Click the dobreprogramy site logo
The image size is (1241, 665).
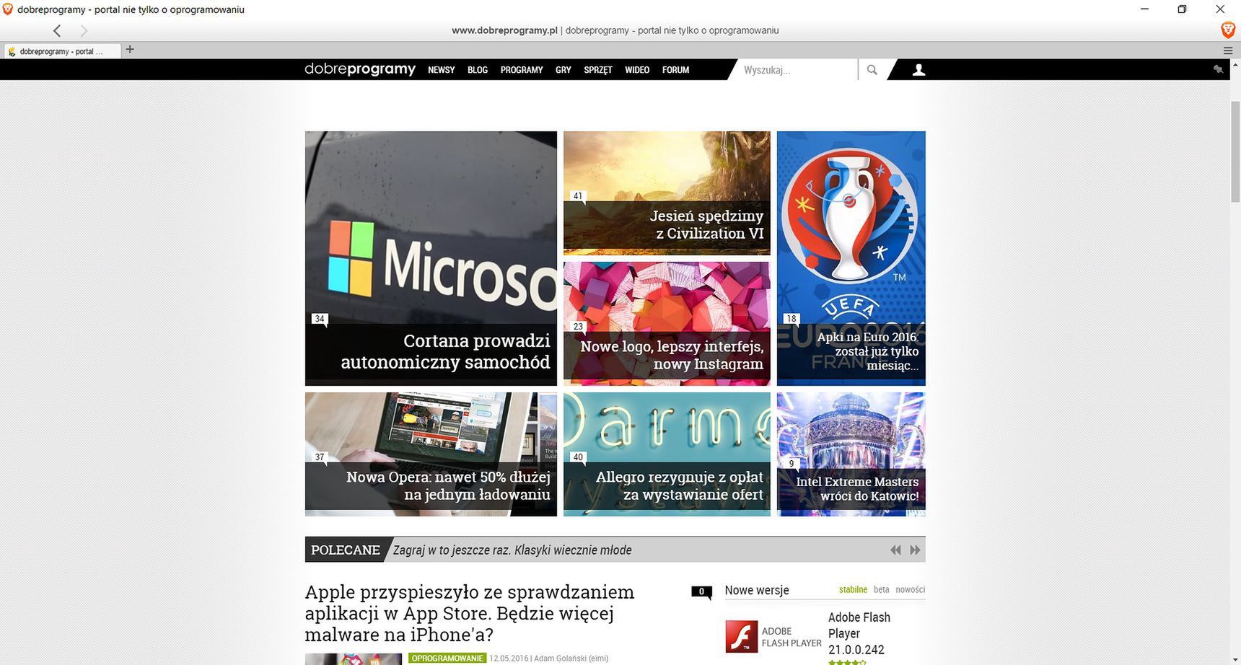(360, 69)
